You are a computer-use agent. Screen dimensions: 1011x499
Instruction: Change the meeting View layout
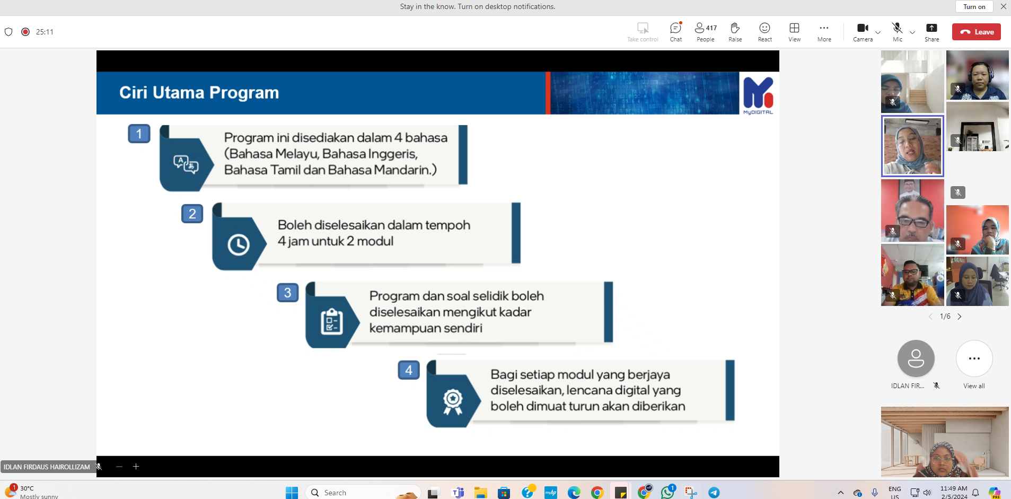794,32
